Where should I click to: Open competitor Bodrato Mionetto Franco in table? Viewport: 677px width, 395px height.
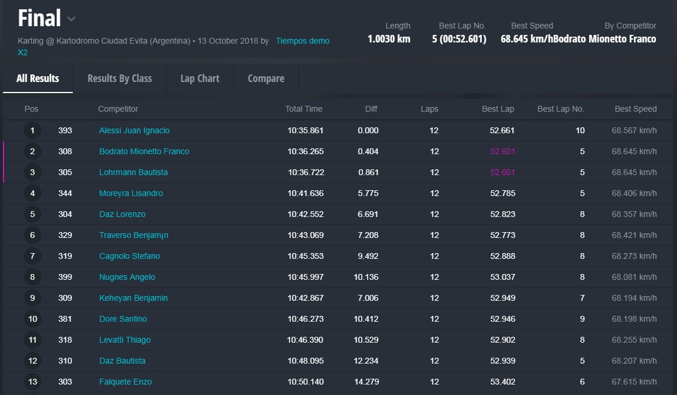pyautogui.click(x=144, y=152)
